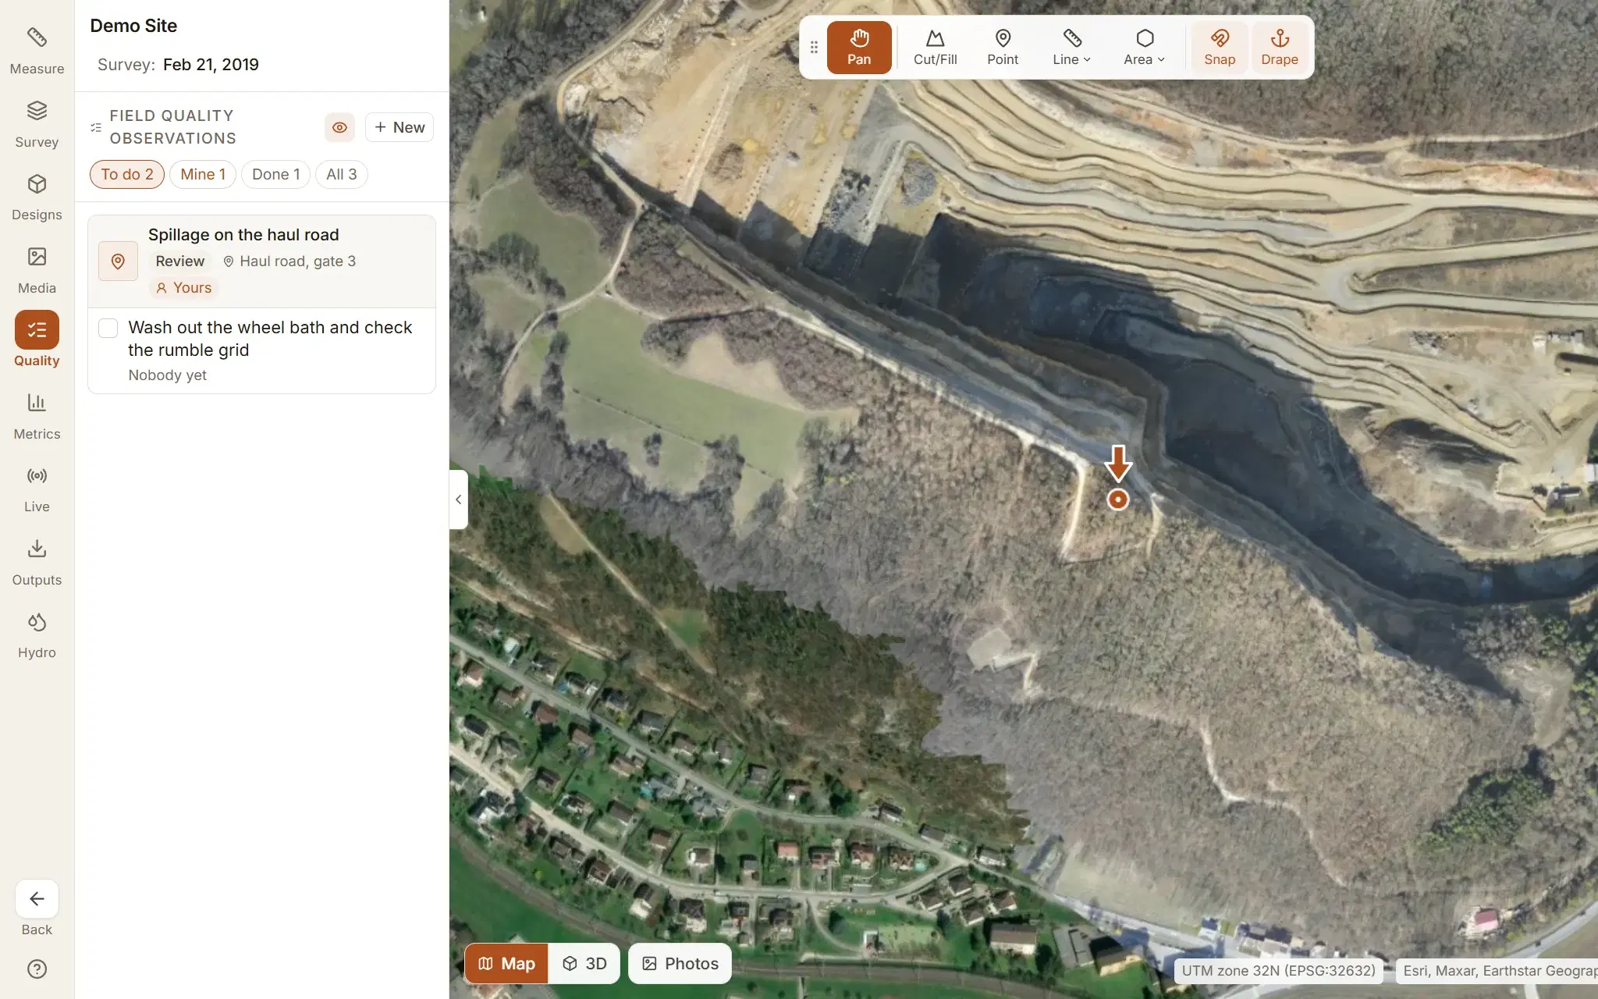This screenshot has height=999, width=1598.
Task: Filter by Done 1
Action: coord(275,175)
